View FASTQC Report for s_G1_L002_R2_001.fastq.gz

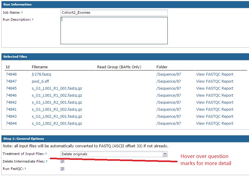click(x=214, y=124)
